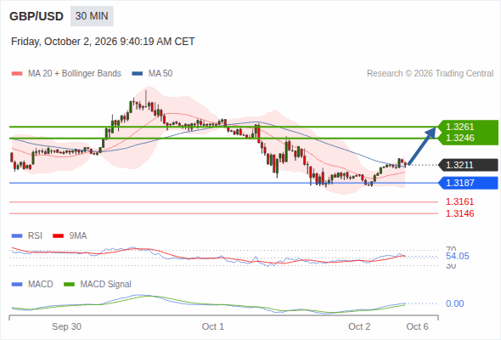Click the red 1.3146 support label
This screenshot has width=501, height=340.
coord(459,213)
